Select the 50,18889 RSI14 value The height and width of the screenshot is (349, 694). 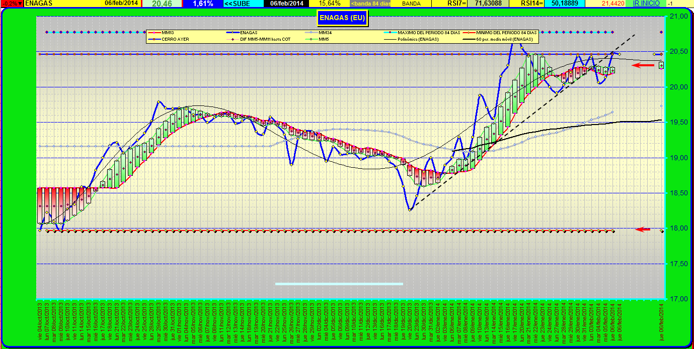coord(565,4)
